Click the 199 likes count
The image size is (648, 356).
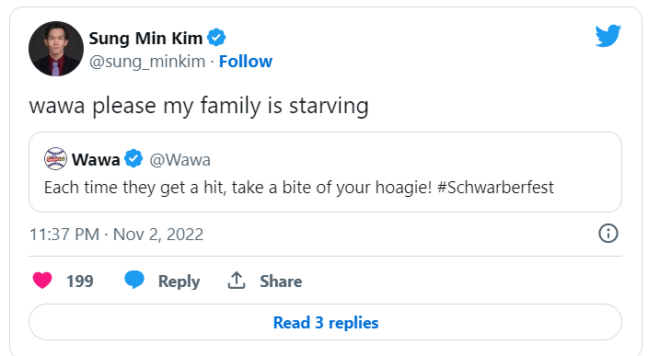(80, 281)
